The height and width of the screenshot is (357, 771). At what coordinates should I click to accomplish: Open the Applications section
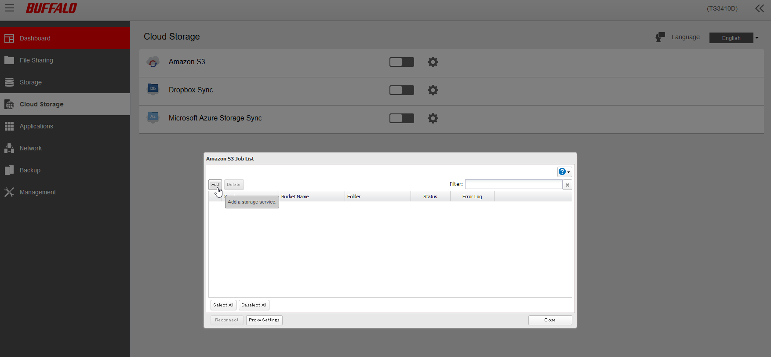pos(65,126)
